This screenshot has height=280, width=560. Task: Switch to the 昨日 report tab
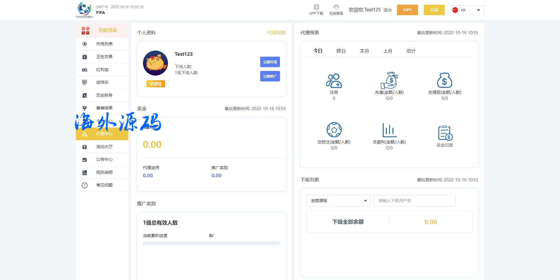[x=341, y=51]
